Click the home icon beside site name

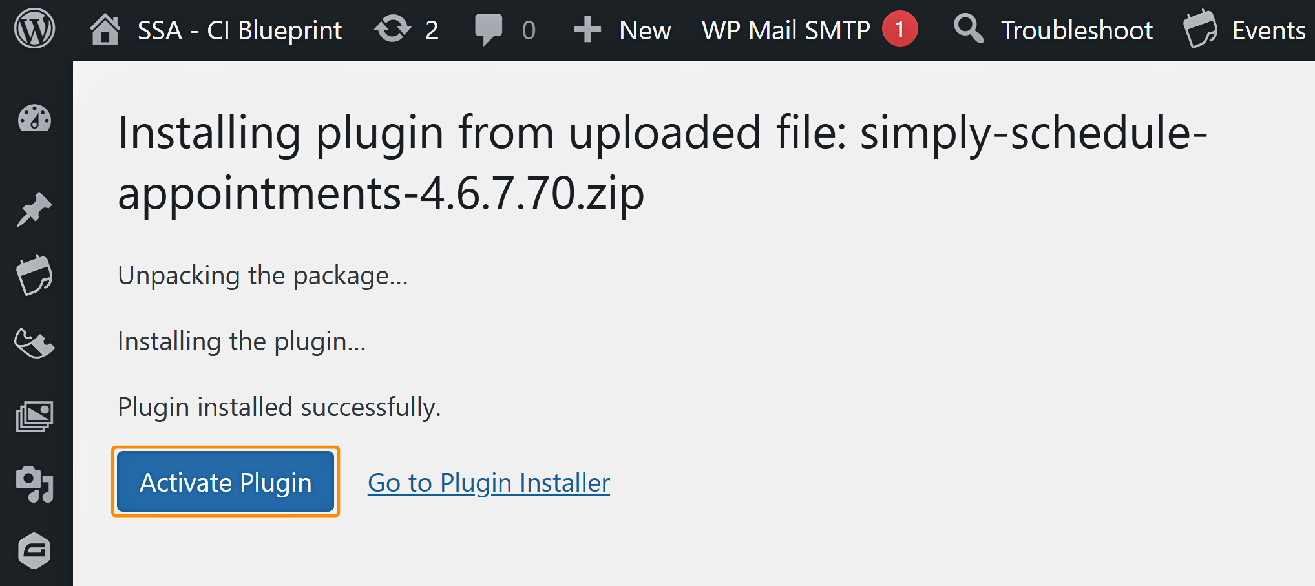point(105,28)
